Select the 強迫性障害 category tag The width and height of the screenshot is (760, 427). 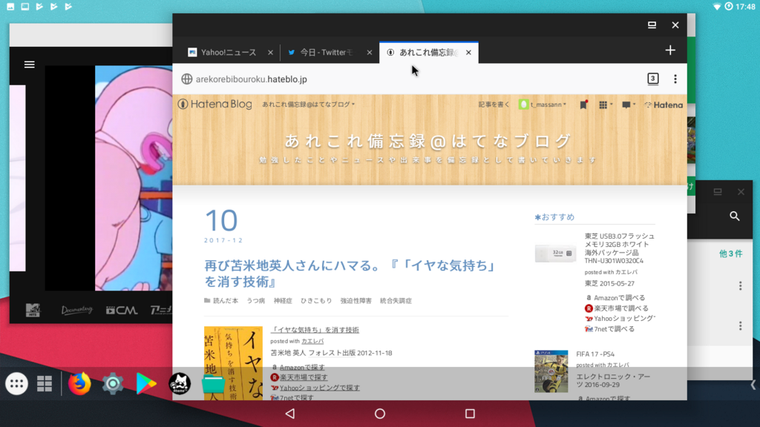point(356,301)
